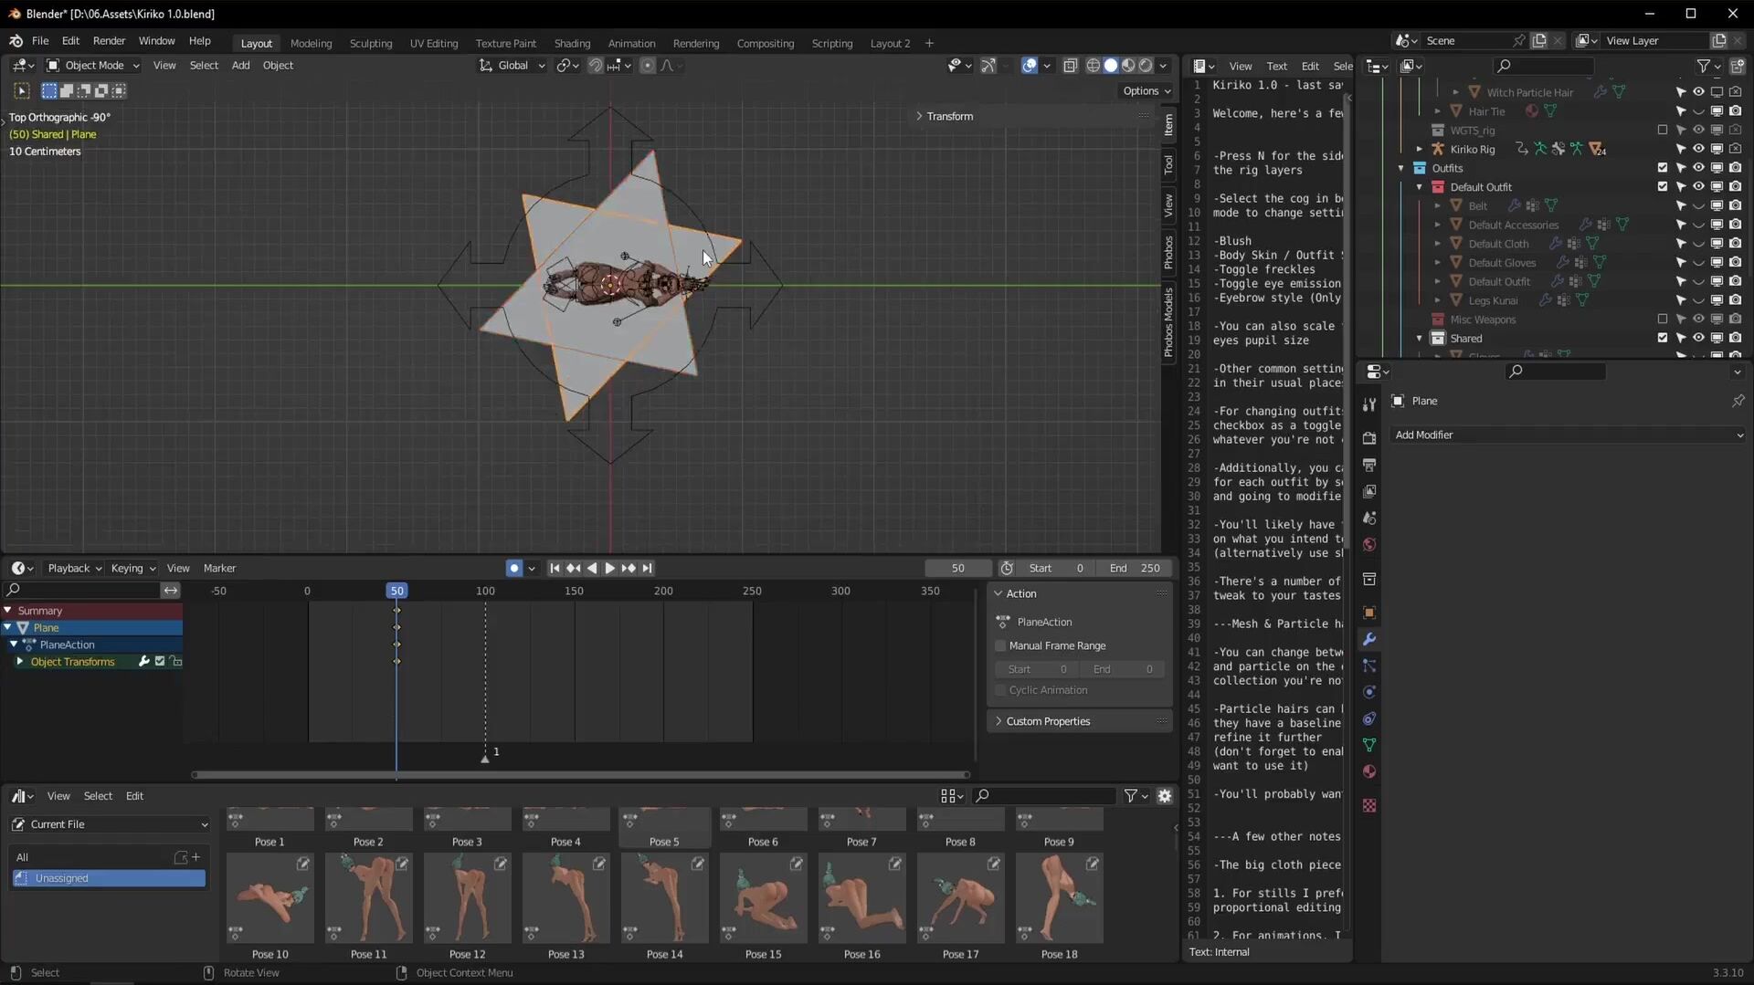Select the Pose 14 asset thumbnail
The height and width of the screenshot is (985, 1754).
click(x=664, y=899)
